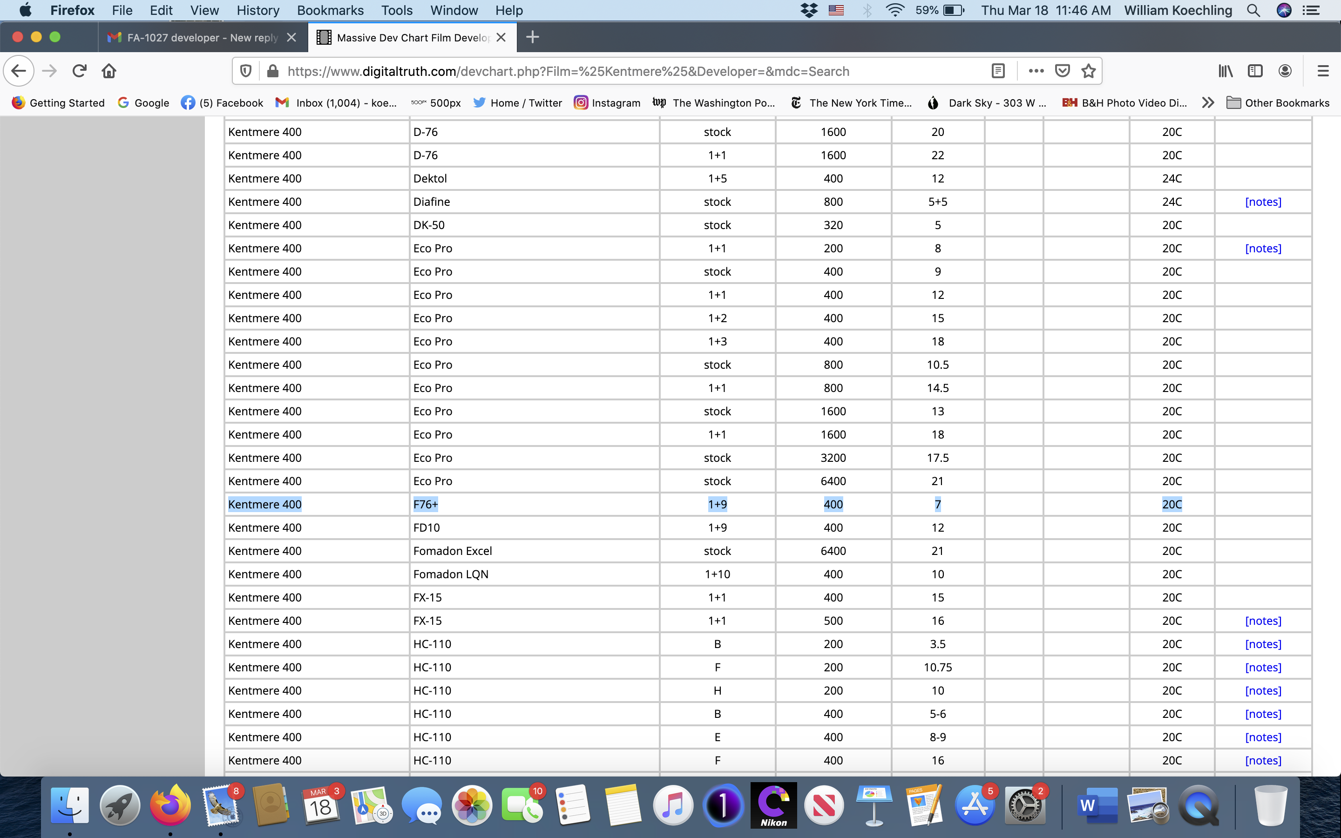The height and width of the screenshot is (838, 1341).
Task: Go to the Firefox home page
Action: (x=109, y=71)
